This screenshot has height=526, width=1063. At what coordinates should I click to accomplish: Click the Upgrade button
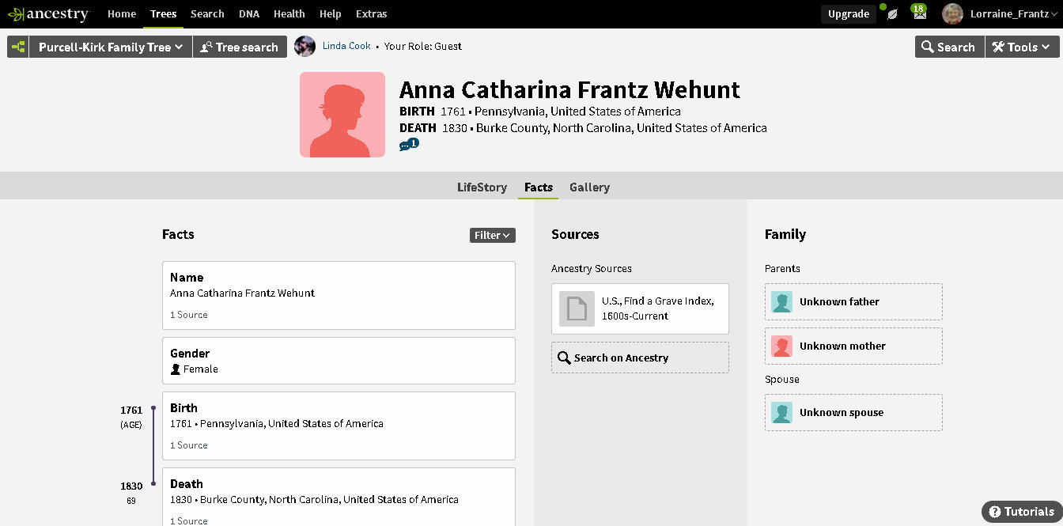pos(848,14)
